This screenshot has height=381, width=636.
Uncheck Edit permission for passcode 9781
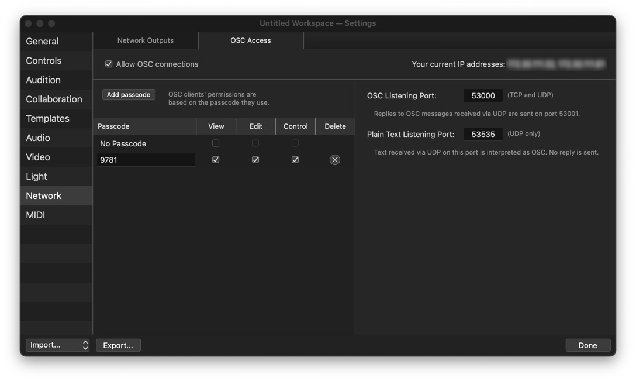coord(255,160)
